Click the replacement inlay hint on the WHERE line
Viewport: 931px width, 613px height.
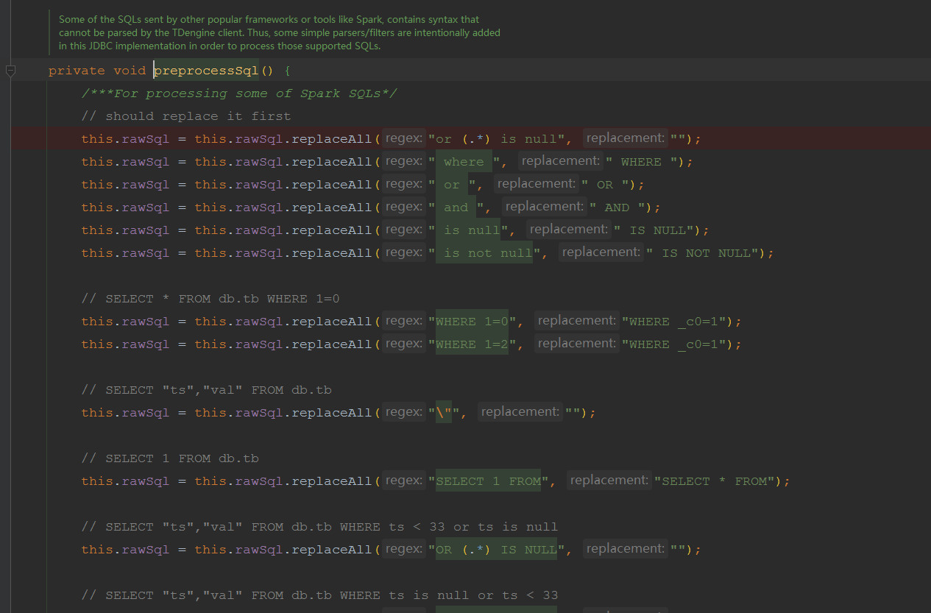(560, 160)
